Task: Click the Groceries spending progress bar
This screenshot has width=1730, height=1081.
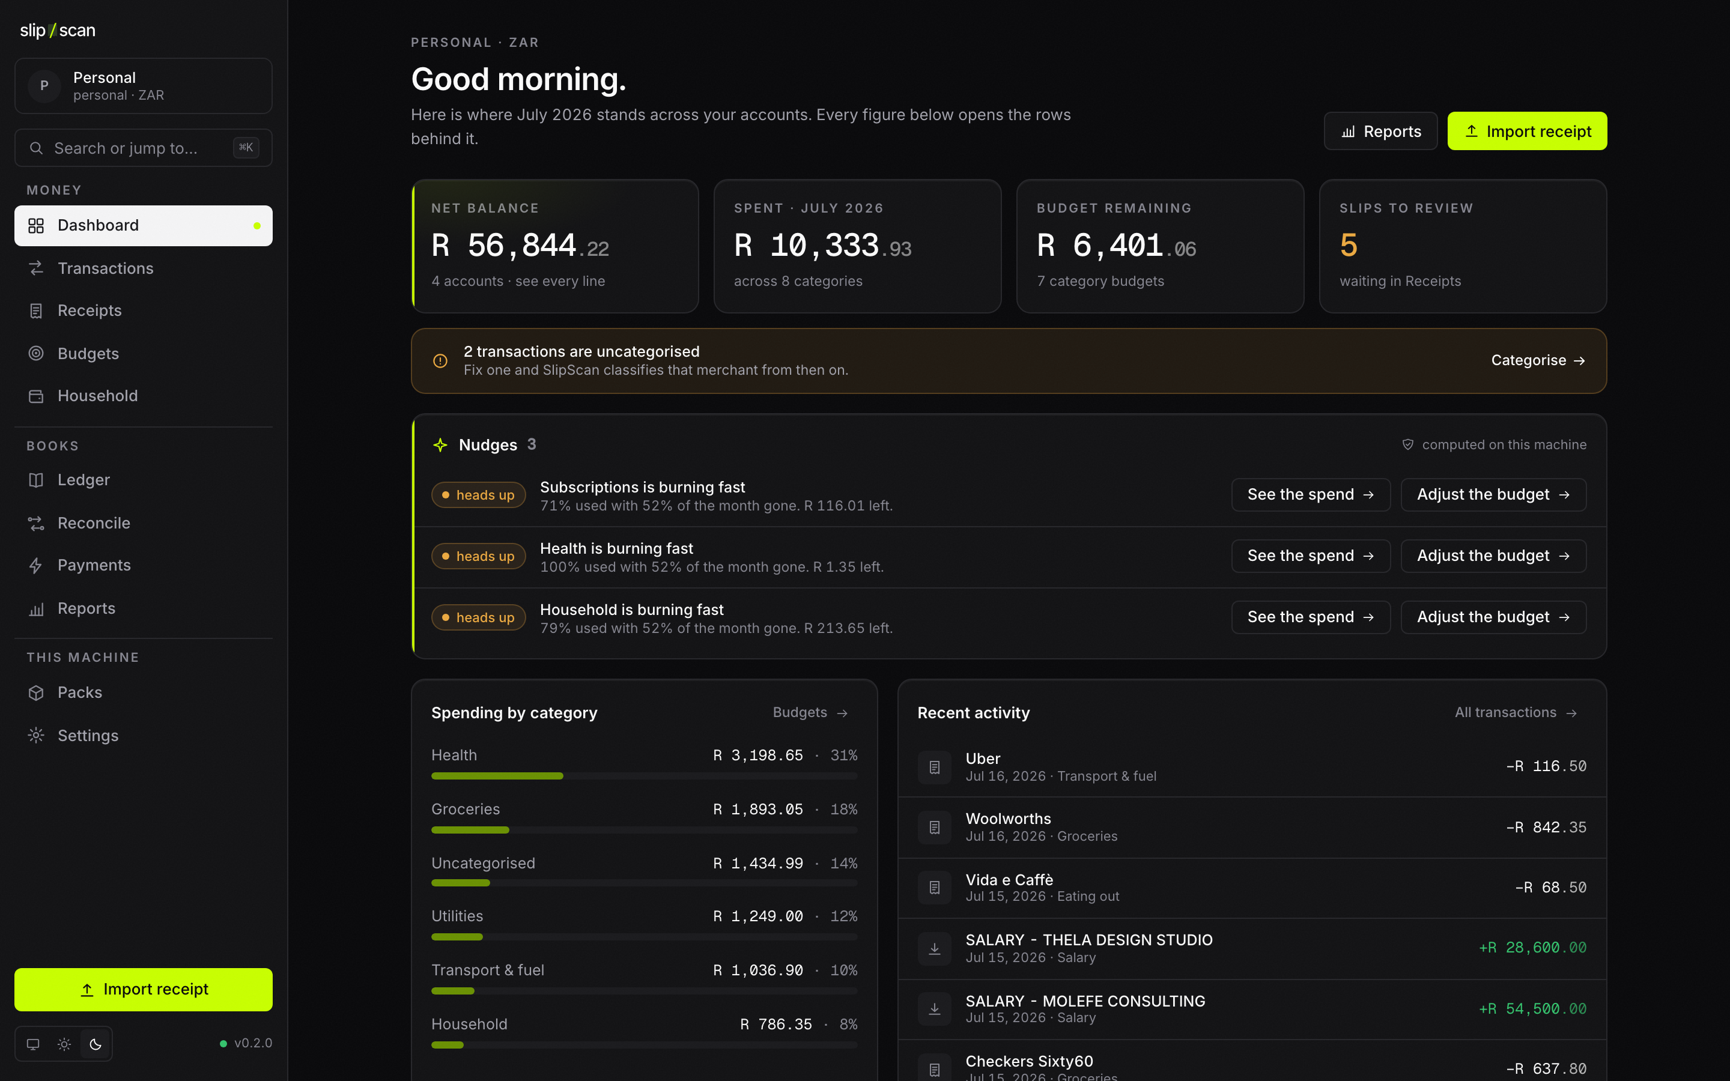Action: pos(644,830)
